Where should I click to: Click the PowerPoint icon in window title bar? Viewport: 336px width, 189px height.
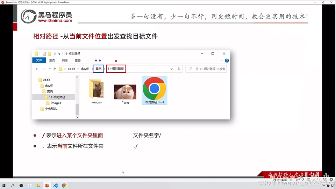(3, 2)
